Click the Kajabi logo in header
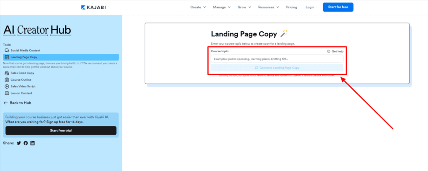Screen dimensions: 428x171 93,8
